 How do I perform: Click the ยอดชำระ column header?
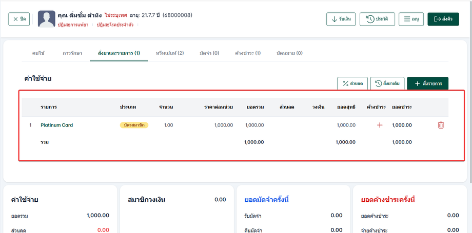click(402, 108)
